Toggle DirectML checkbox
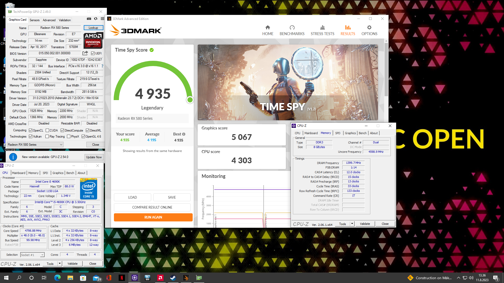This screenshot has height=283, width=504. pos(88,130)
